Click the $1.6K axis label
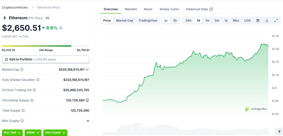283x136 pixels. pyautogui.click(x=276, y=114)
